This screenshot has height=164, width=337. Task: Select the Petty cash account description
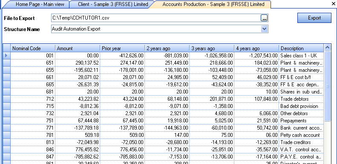pos(301,135)
